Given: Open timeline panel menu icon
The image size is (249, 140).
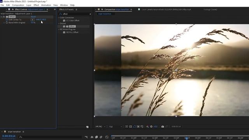Looking at the screenshot, I should point(23,132).
